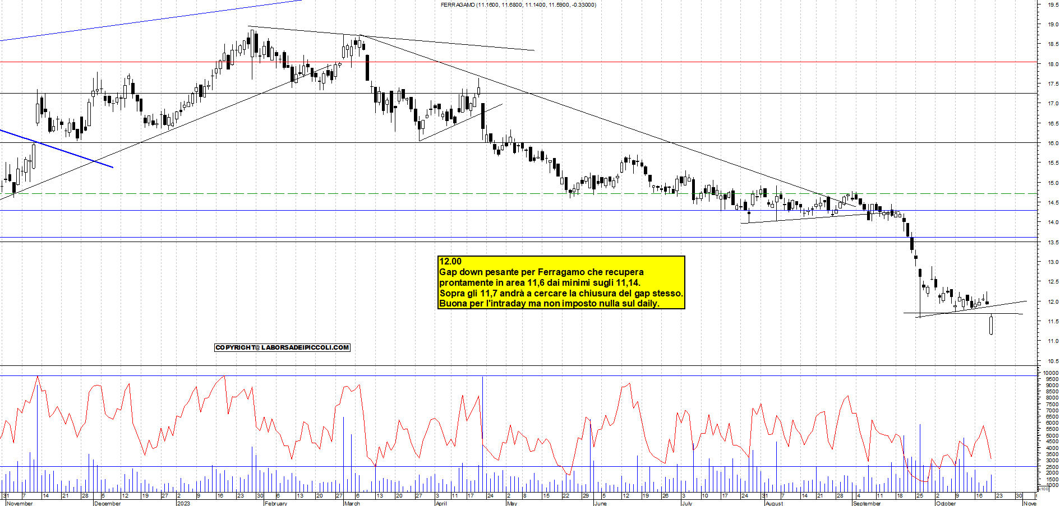Click the 15.0 label on the price axis
The width and height of the screenshot is (1060, 506).
point(1053,183)
